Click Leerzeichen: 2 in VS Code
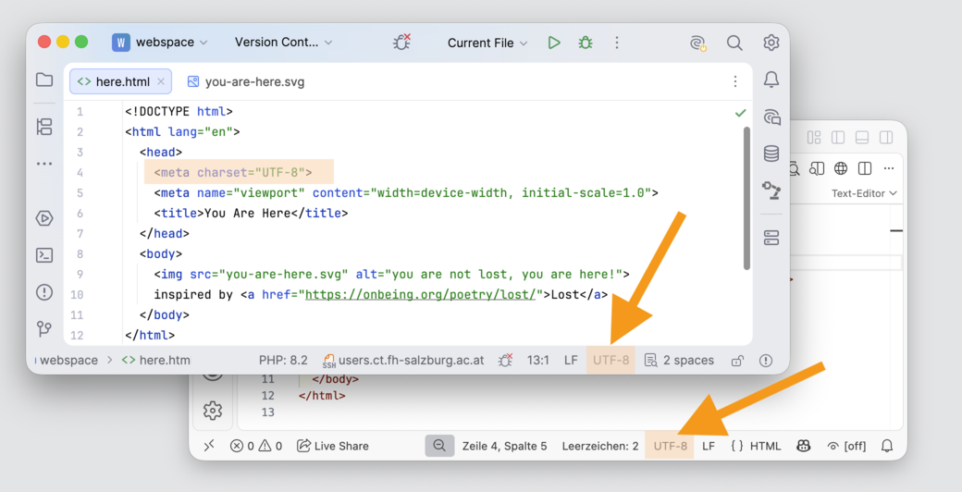This screenshot has height=492, width=962. 600,446
